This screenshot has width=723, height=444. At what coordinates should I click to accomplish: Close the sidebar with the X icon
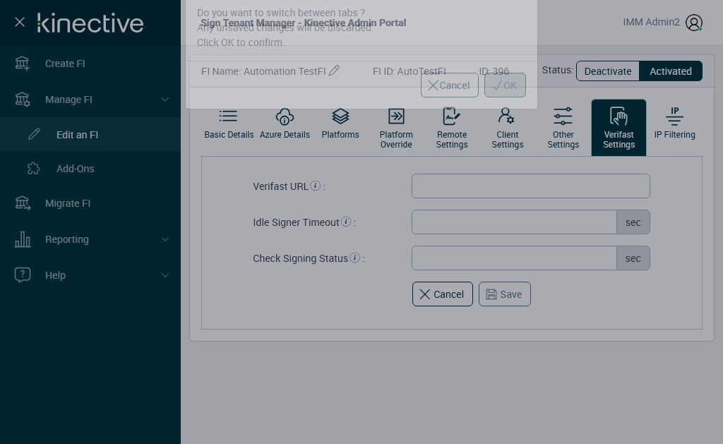pos(19,22)
